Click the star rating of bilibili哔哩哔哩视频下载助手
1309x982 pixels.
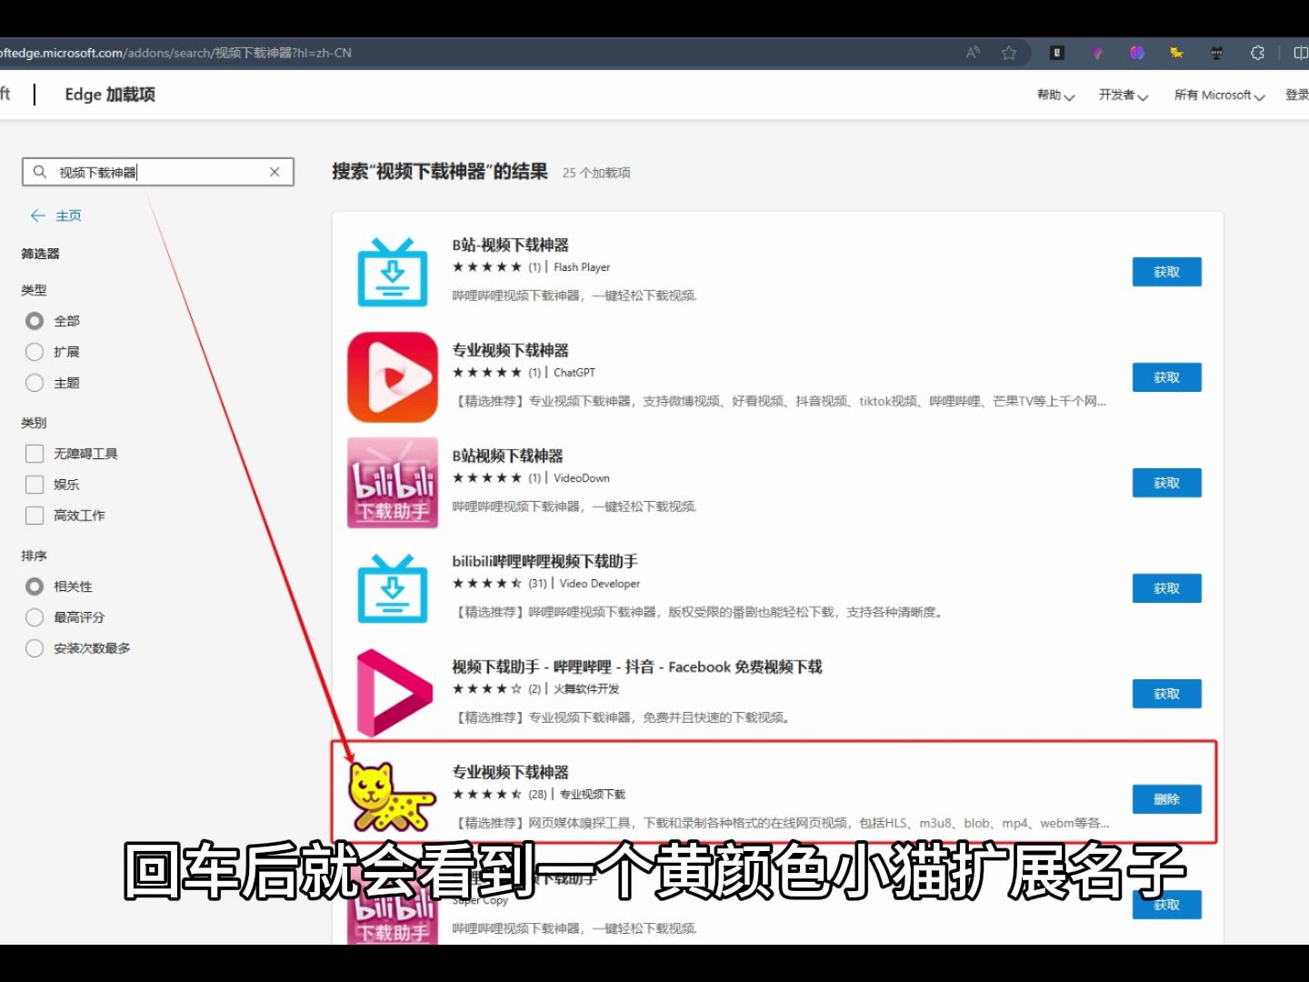coord(487,584)
